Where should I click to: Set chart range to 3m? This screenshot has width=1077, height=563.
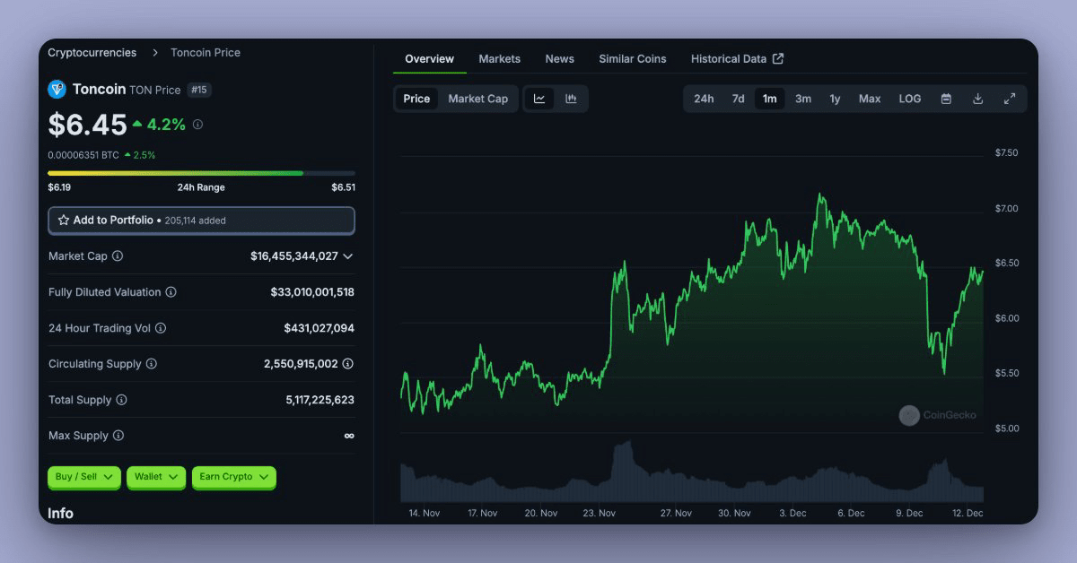[x=803, y=99]
